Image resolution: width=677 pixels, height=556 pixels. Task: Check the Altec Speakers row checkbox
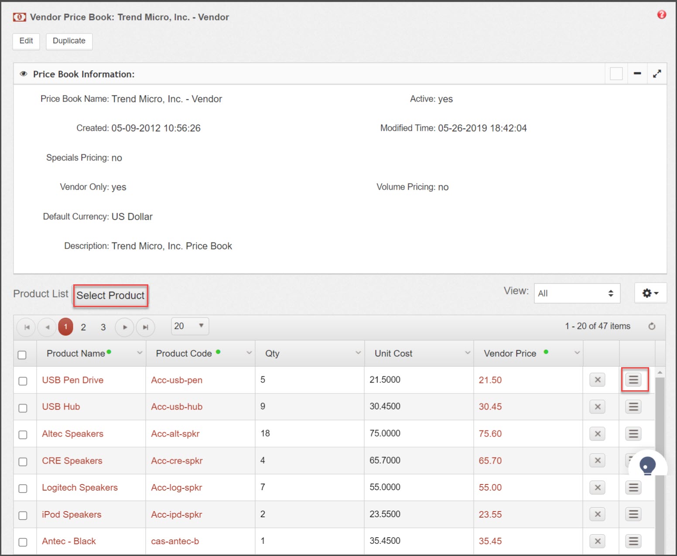tap(23, 435)
